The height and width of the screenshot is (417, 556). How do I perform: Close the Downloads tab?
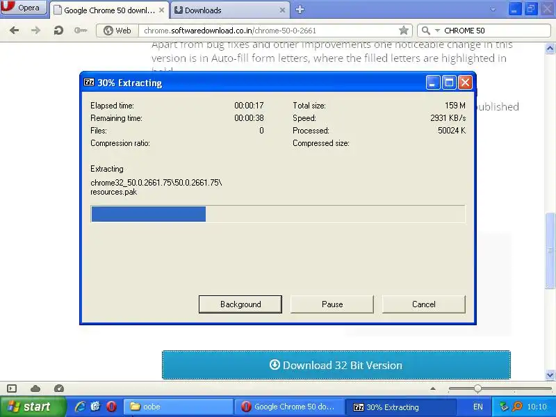pos(282,10)
